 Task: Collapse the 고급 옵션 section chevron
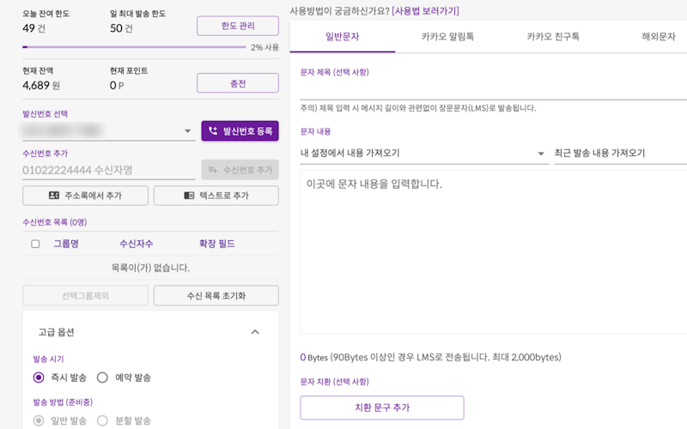click(254, 331)
